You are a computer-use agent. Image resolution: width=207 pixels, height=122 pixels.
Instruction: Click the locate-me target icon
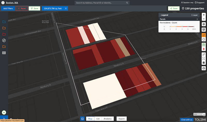[204, 24]
